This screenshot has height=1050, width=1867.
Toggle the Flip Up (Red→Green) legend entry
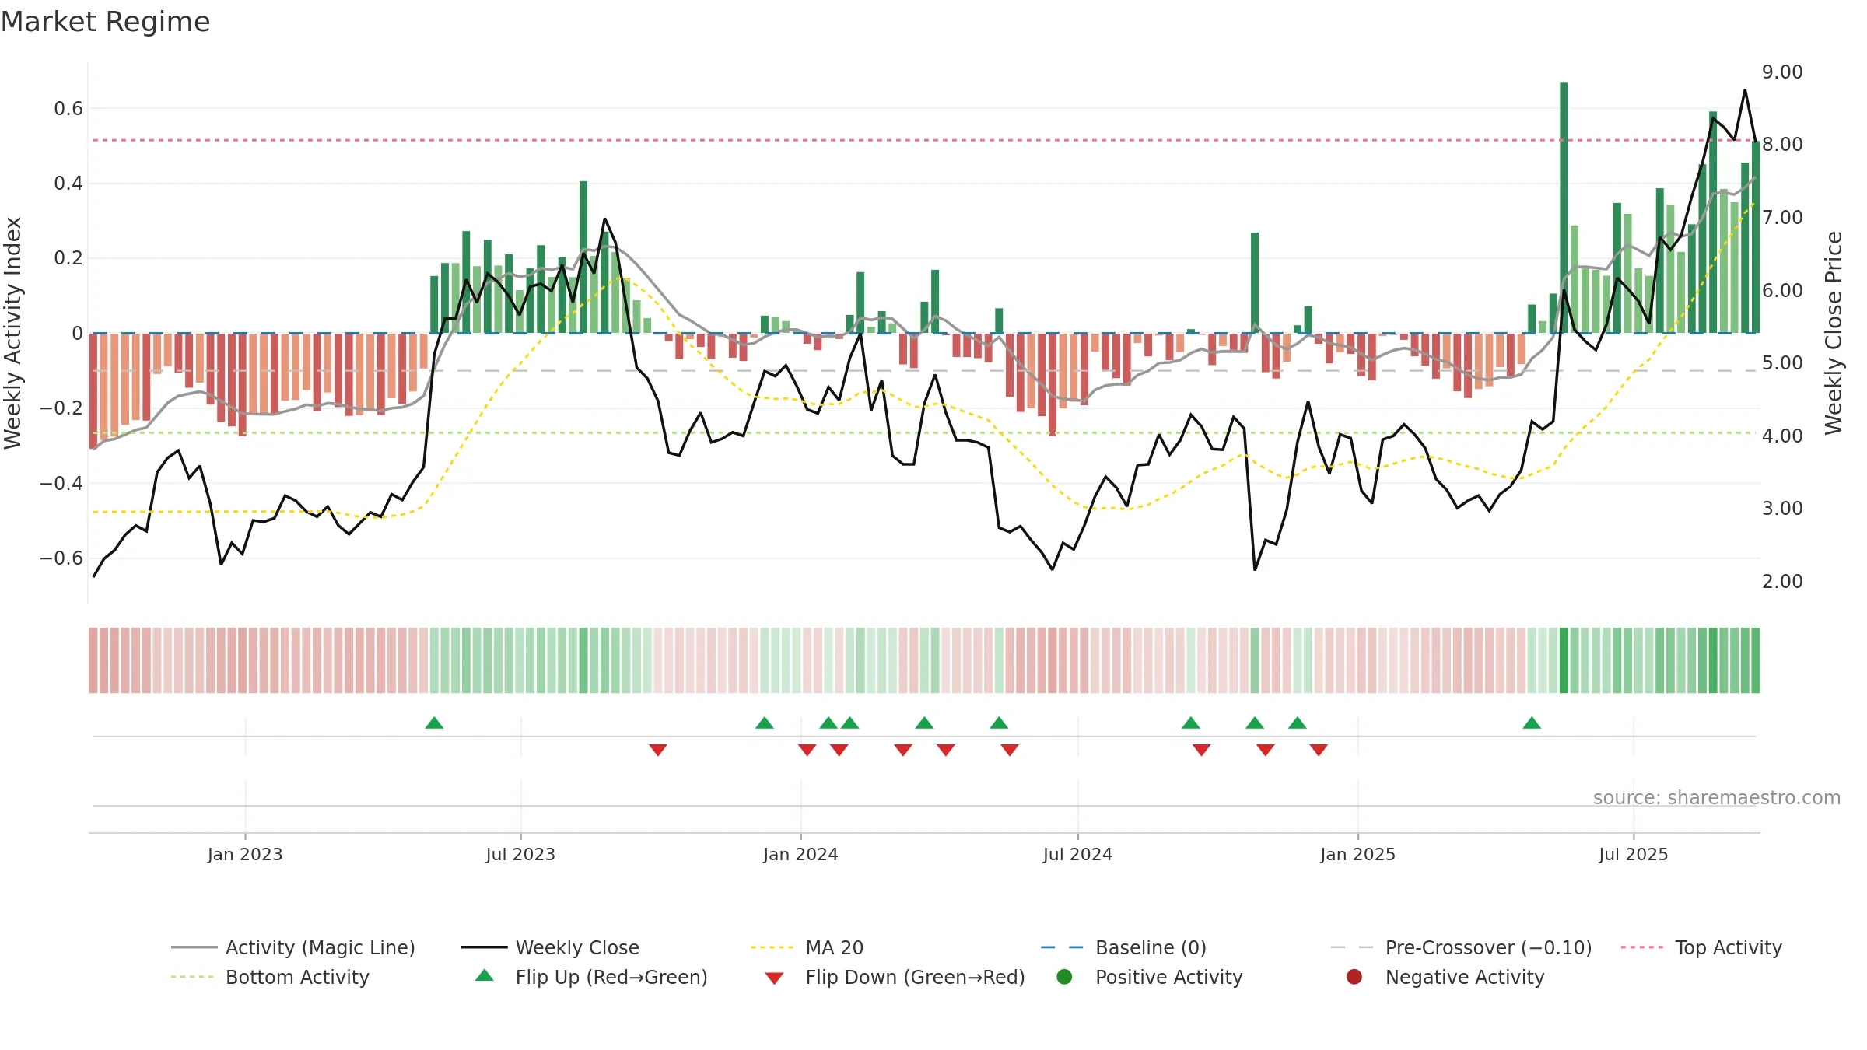591,977
